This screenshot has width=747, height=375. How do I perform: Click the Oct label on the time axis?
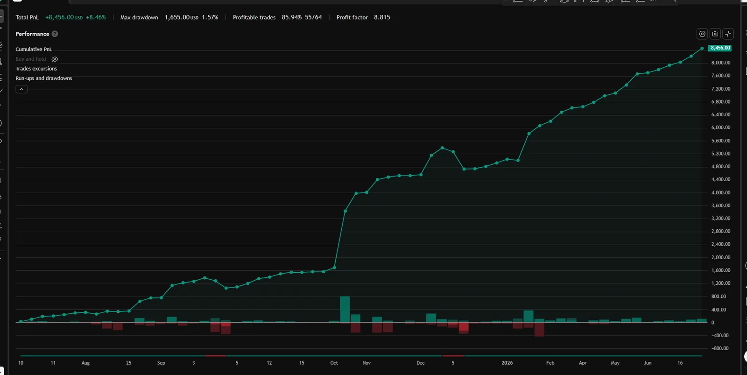click(x=334, y=363)
